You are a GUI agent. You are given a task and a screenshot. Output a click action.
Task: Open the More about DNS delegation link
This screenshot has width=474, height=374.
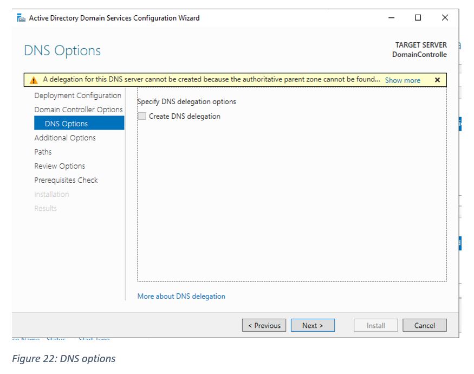click(181, 296)
